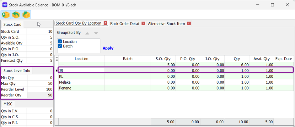Click the Available Qty row
The height and width of the screenshot is (127, 295).
click(27, 43)
